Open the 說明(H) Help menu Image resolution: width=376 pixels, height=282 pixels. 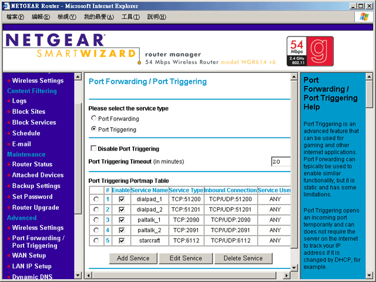click(x=157, y=17)
